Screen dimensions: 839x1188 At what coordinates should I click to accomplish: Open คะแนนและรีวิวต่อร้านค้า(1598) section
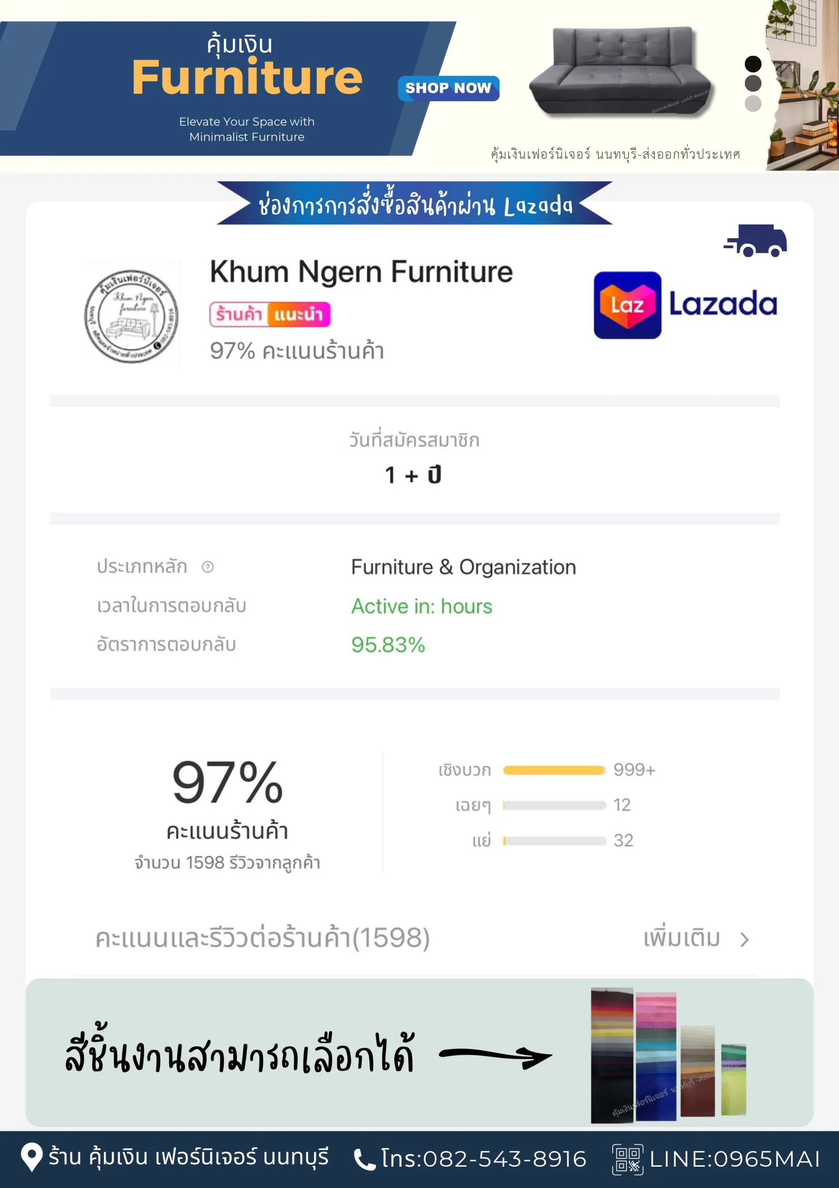pyautogui.click(x=262, y=937)
